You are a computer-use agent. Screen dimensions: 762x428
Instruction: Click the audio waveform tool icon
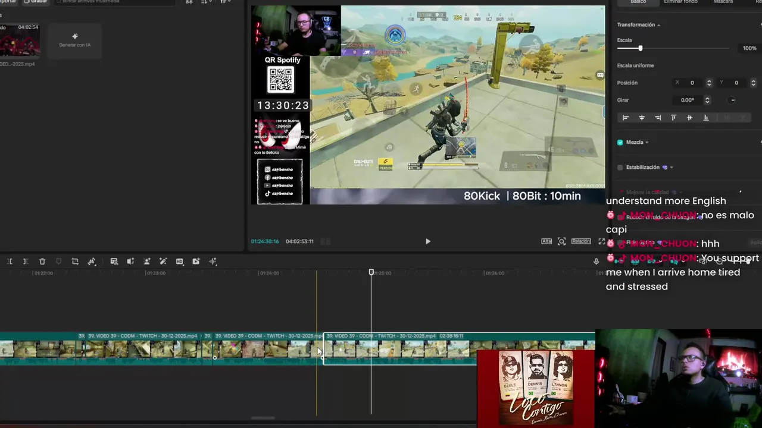click(x=213, y=262)
